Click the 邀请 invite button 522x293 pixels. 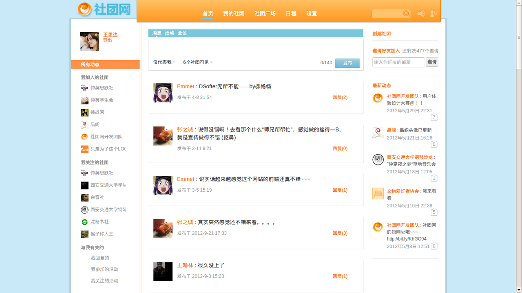432,62
